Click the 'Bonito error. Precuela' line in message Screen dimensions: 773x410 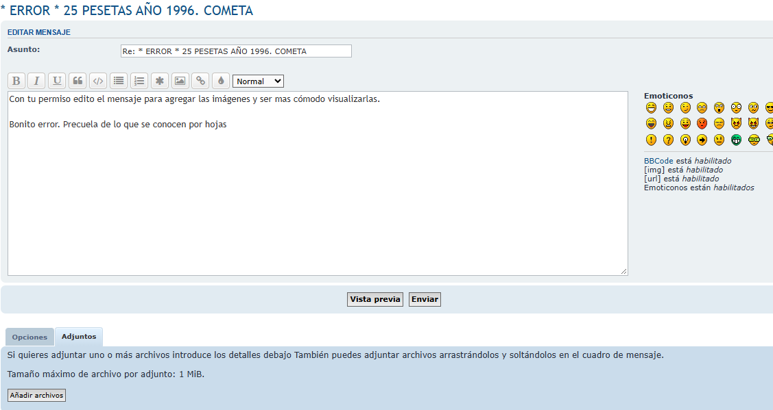point(118,125)
